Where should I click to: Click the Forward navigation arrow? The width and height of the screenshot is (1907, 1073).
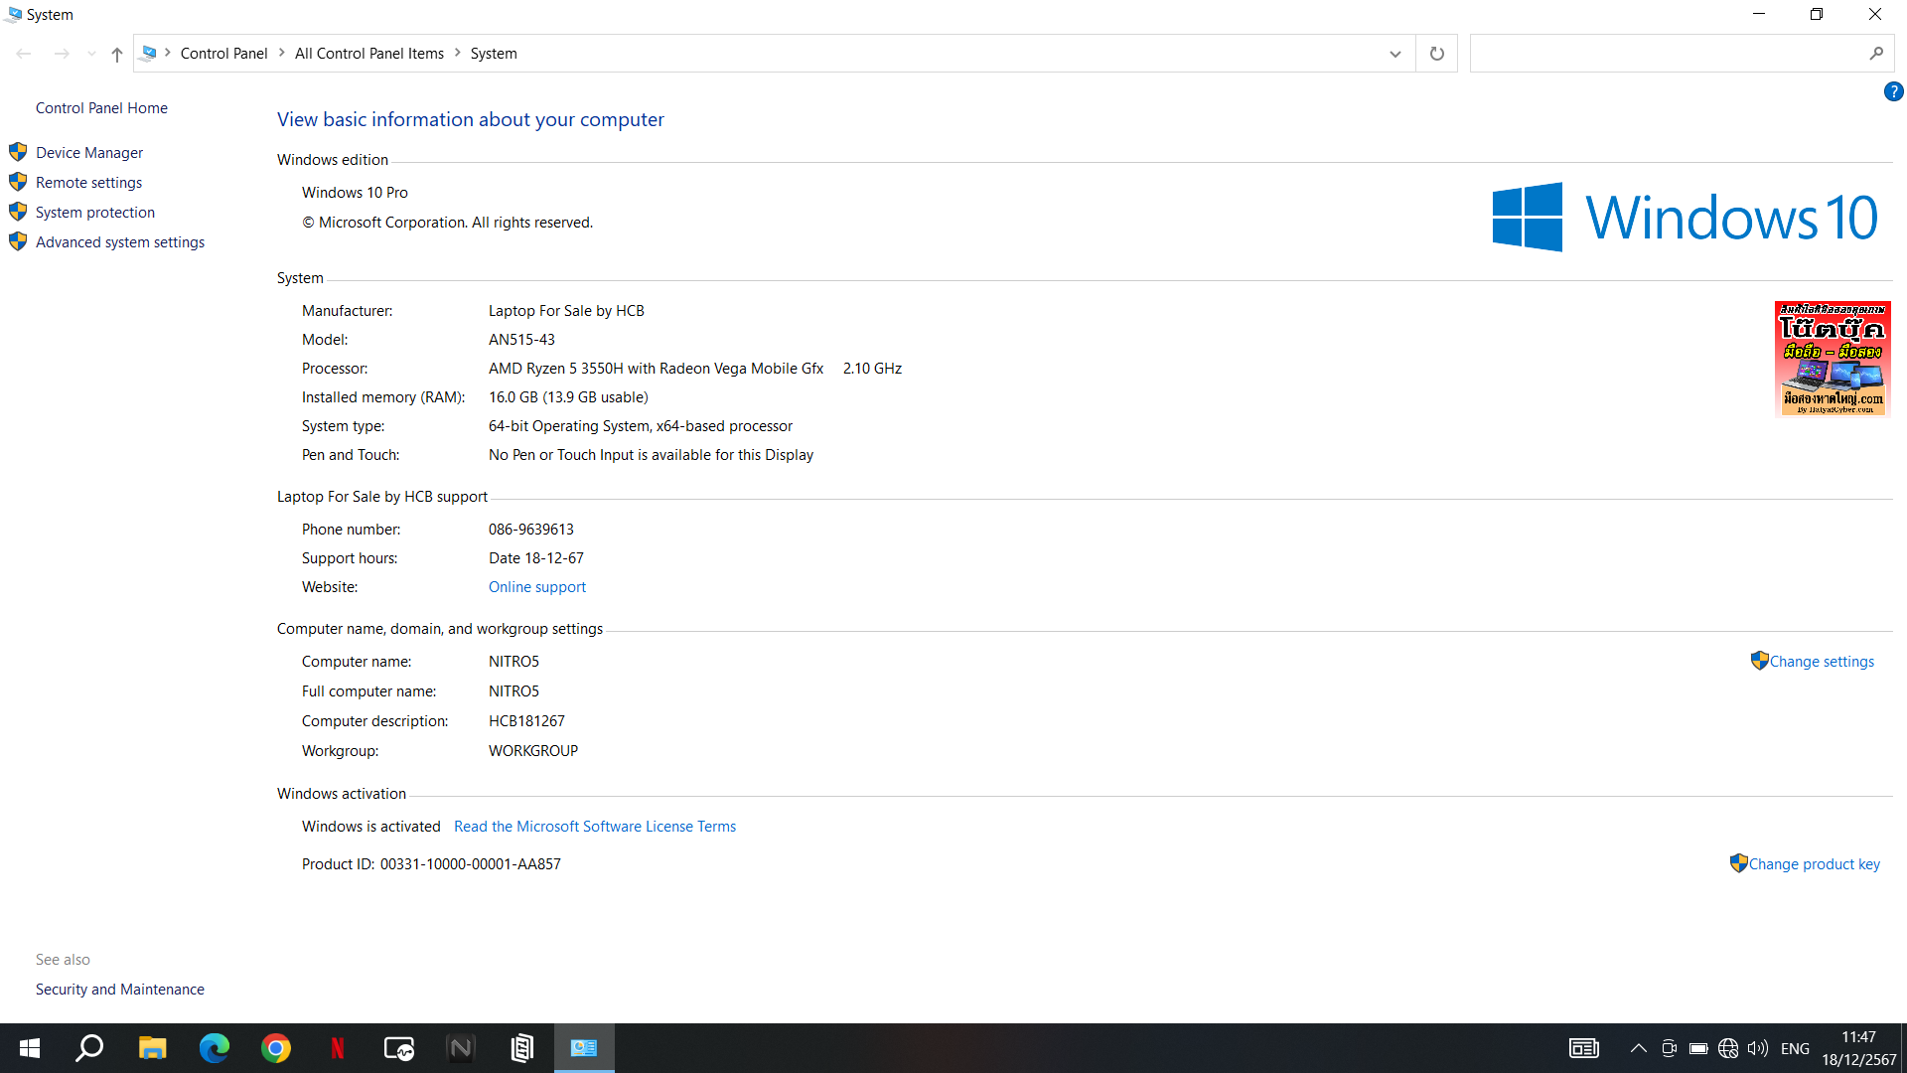coord(62,54)
